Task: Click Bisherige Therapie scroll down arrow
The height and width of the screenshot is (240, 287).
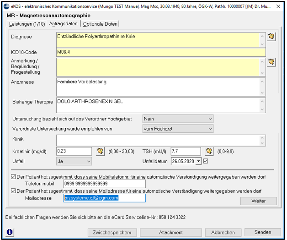Action: tap(262, 109)
